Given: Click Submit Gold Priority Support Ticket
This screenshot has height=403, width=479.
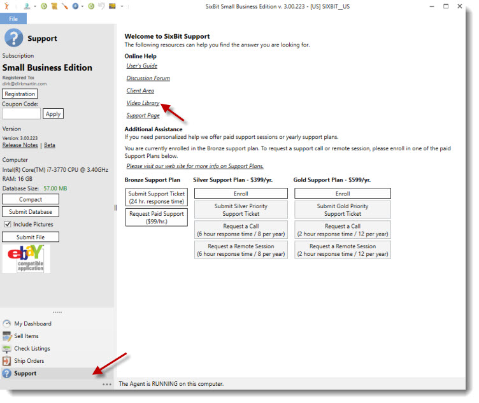Looking at the screenshot, I should coord(343,210).
